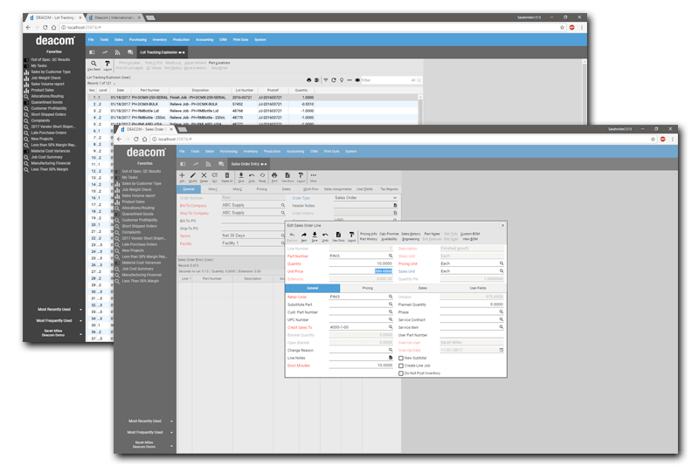The image size is (699, 472).
Task: Open the Line Notes document icon
Action: click(391, 358)
